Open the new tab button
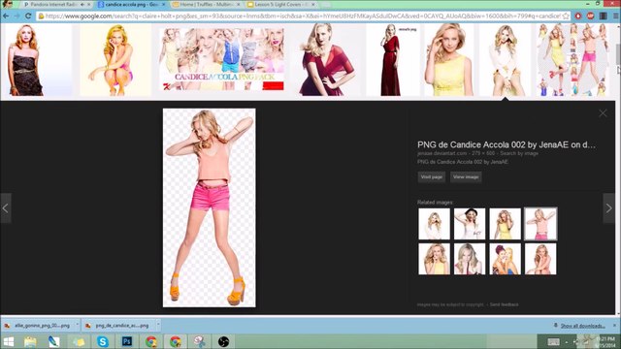Viewport: 621px width, 349px height. pyautogui.click(x=326, y=4)
